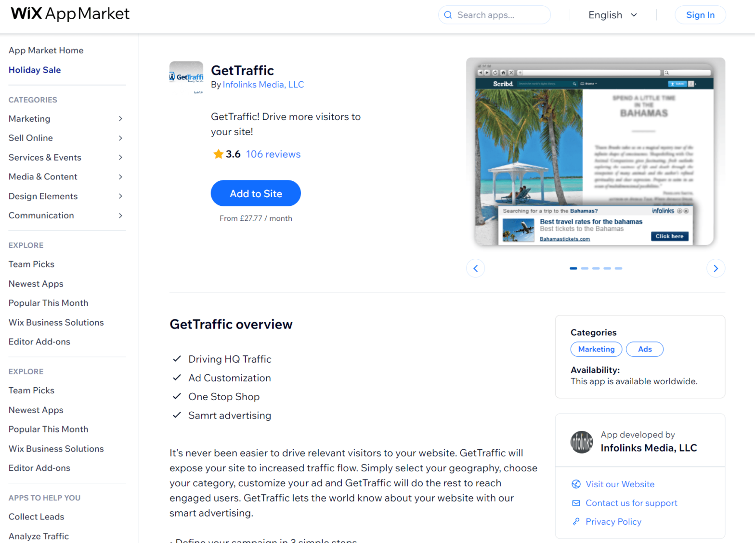Open the English language dropdown

(612, 15)
